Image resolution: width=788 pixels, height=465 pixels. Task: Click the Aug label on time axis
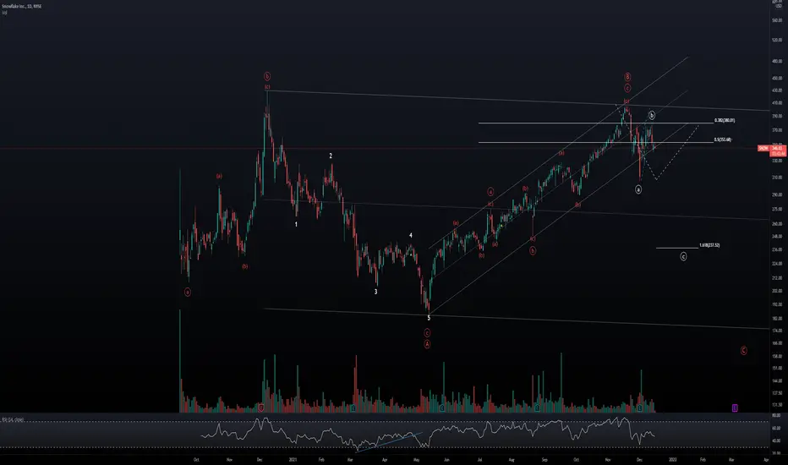tap(512, 459)
